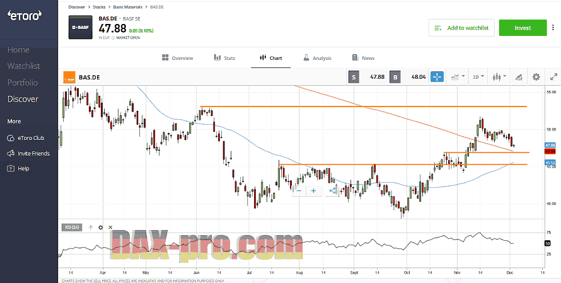Click the Stocks breadcrumb
The image size is (561, 283).
point(99,7)
